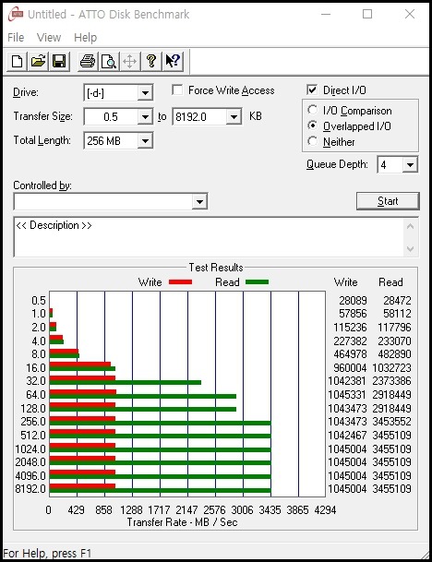
Task: Expand the Queue Depth dropdown
Action: pyautogui.click(x=410, y=165)
